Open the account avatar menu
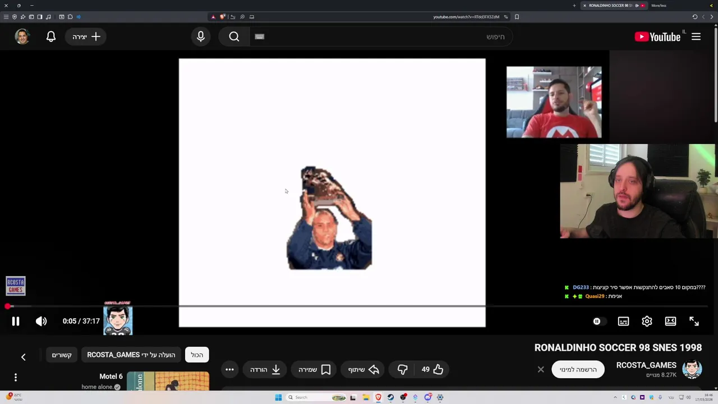Image resolution: width=718 pixels, height=404 pixels. pyautogui.click(x=22, y=36)
